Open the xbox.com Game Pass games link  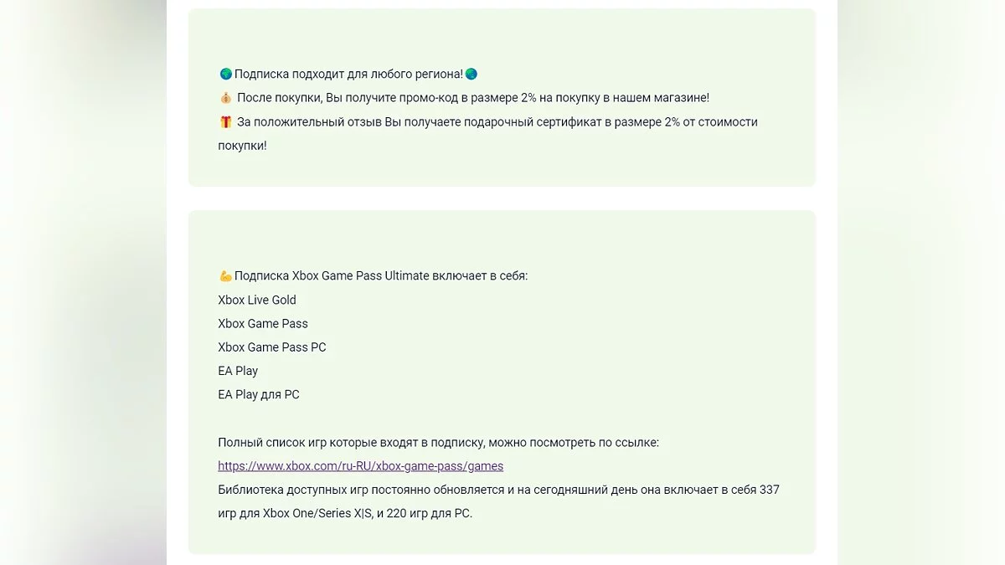click(x=360, y=466)
